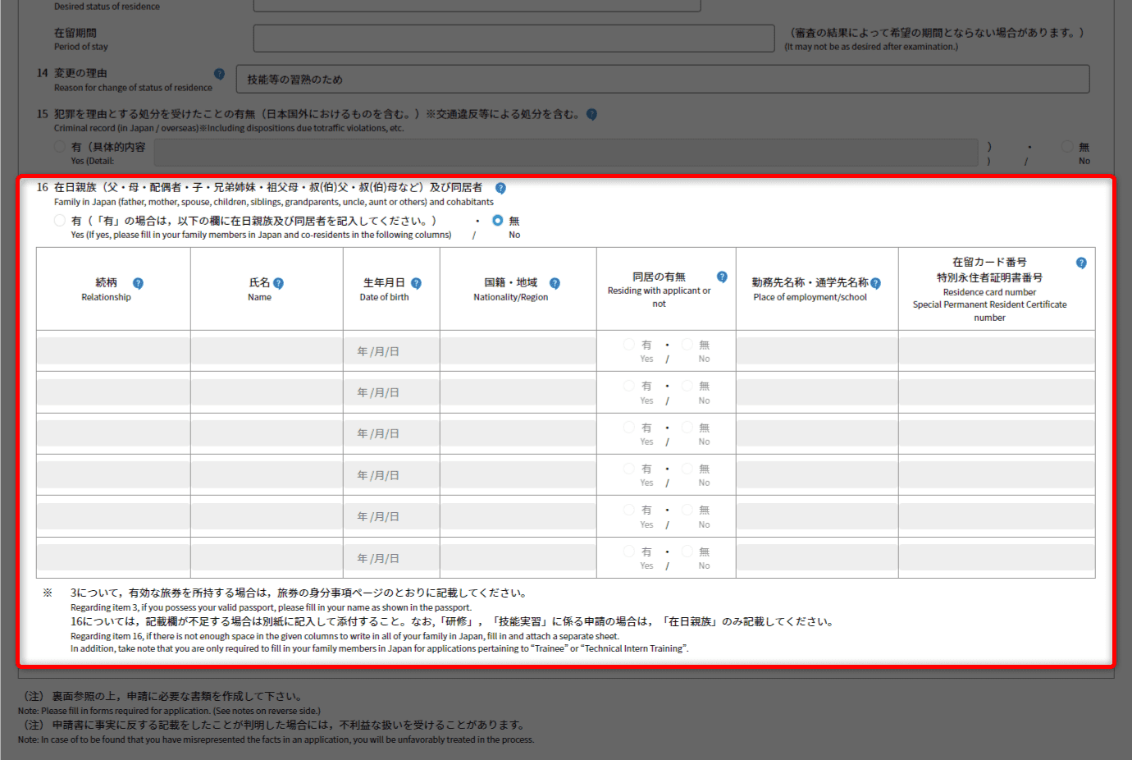This screenshot has height=760, width=1132.
Task: Choose No for residing in first family row
Action: 687,345
